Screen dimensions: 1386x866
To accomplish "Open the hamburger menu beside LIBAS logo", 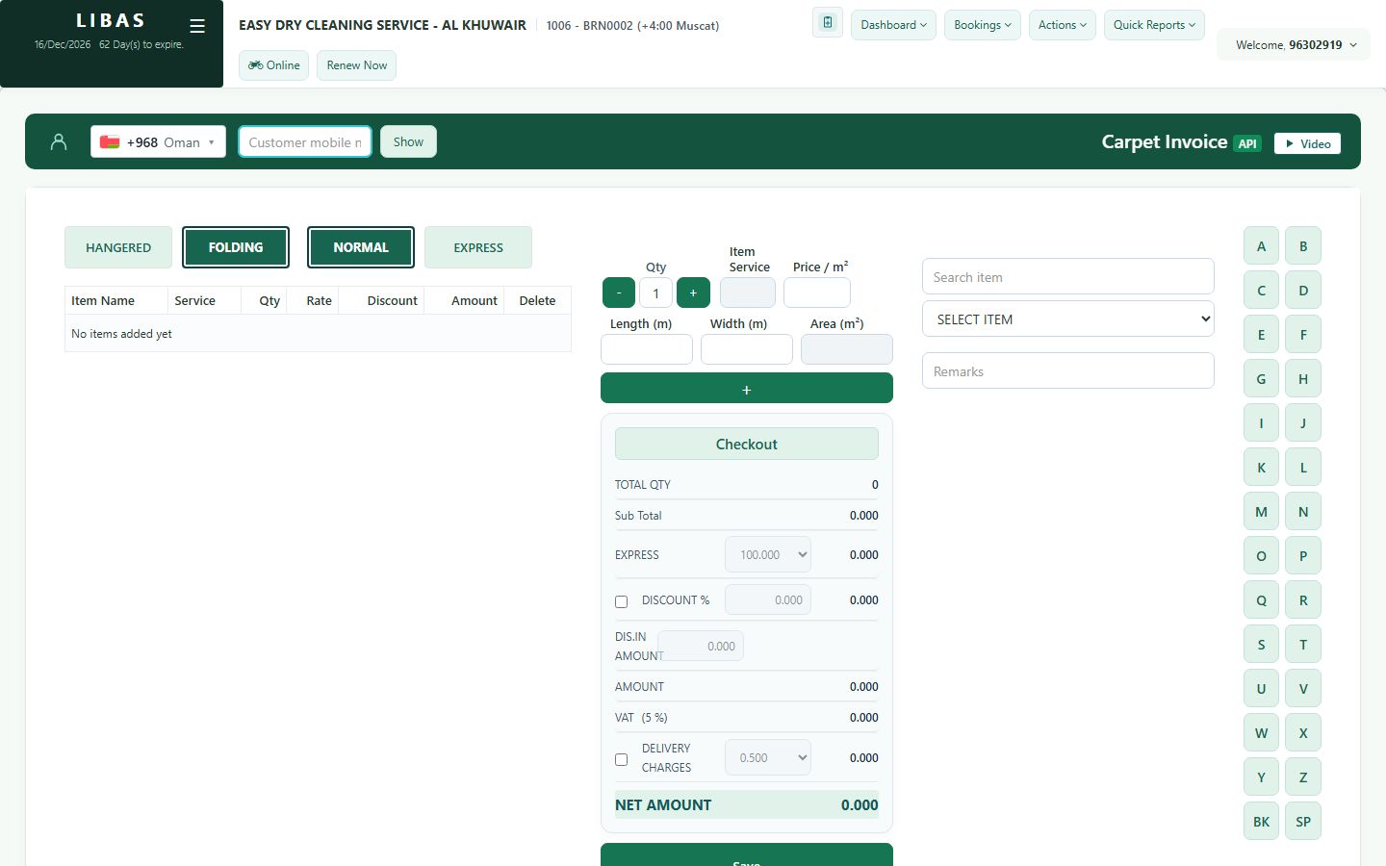I will [197, 26].
